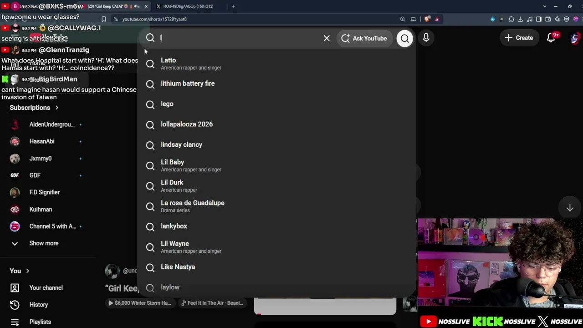
Task: Choose the "Like Nastya" suggestion
Action: (277, 267)
